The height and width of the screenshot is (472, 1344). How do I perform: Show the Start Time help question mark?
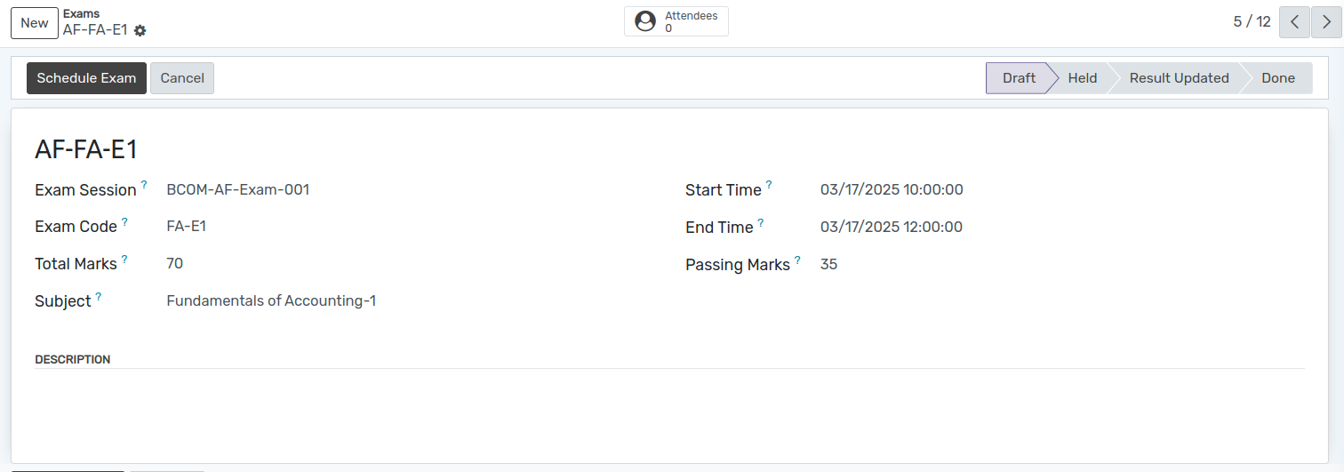point(769,185)
